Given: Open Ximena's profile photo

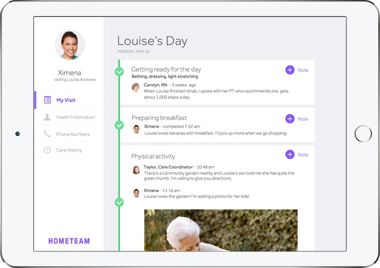Looking at the screenshot, I should 70,44.
